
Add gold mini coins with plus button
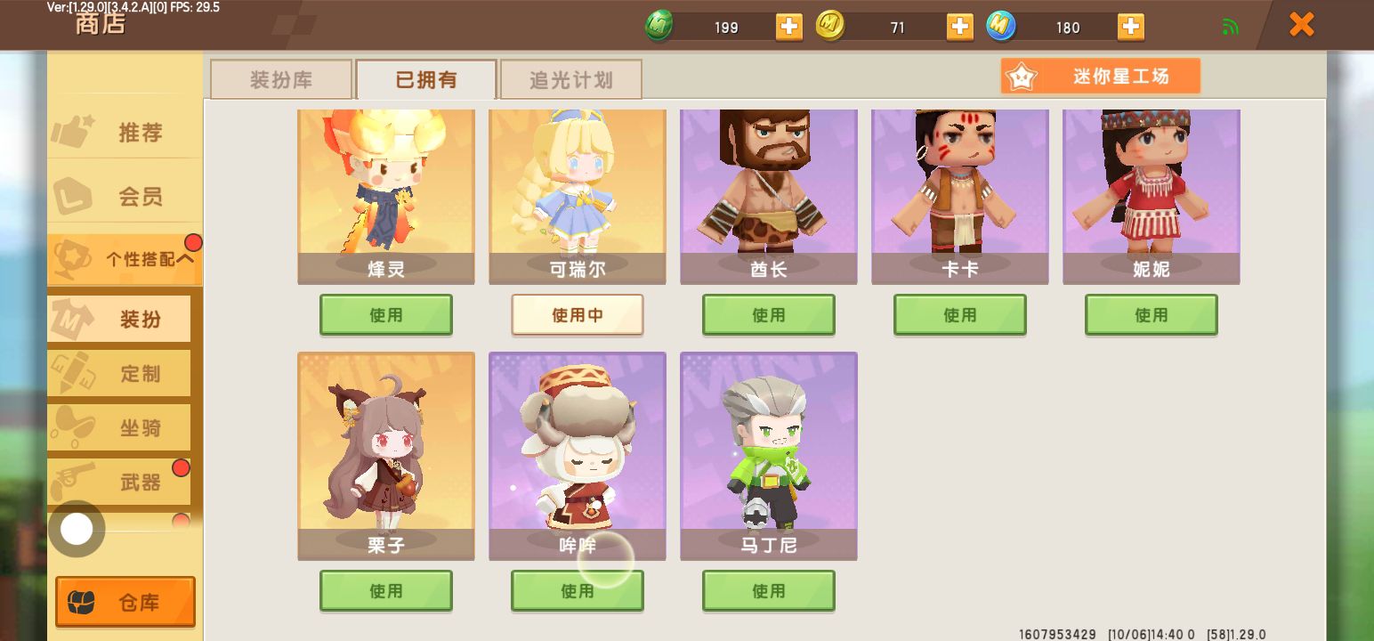click(x=959, y=28)
